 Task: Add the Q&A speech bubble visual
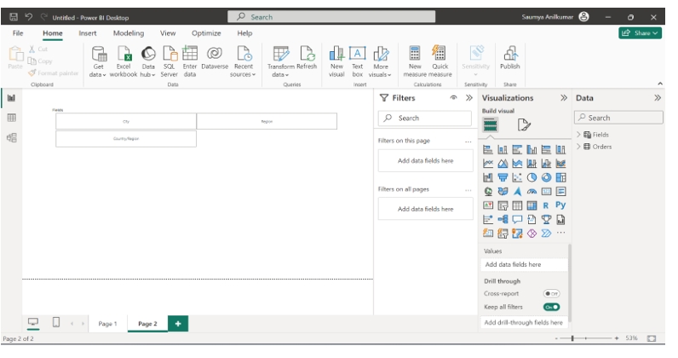[x=517, y=219]
